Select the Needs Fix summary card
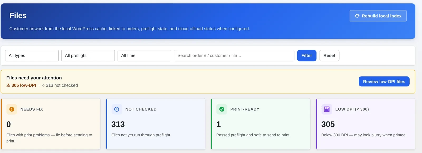The width and height of the screenshot is (422, 153). coord(51,124)
